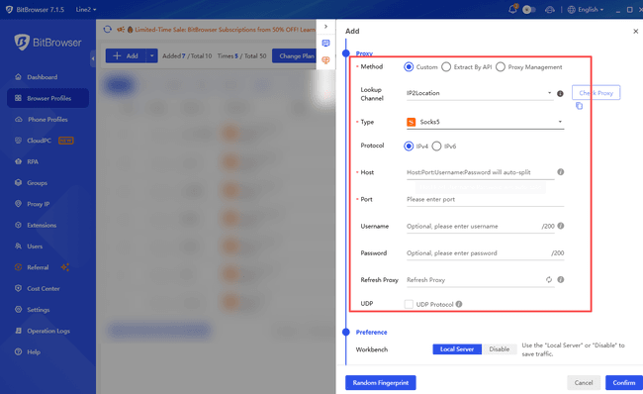Image resolution: width=643 pixels, height=394 pixels.
Task: Click the copy icon below Check Proxy
Action: (579, 106)
